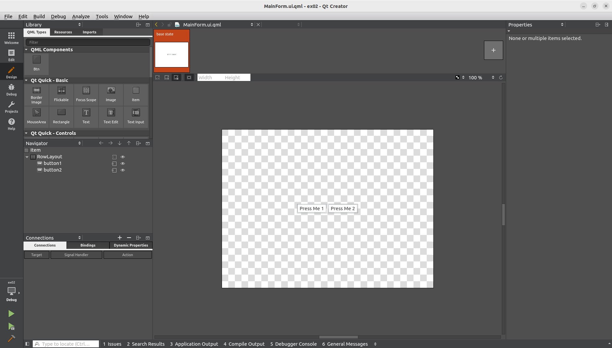
Task: Add a new state with plus button
Action: (493, 50)
